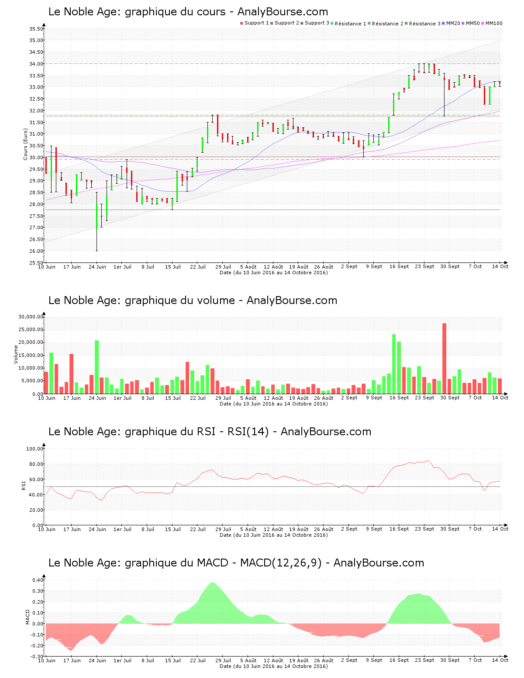Click the '35.50' value on price axis
524x678 pixels.
36,29
